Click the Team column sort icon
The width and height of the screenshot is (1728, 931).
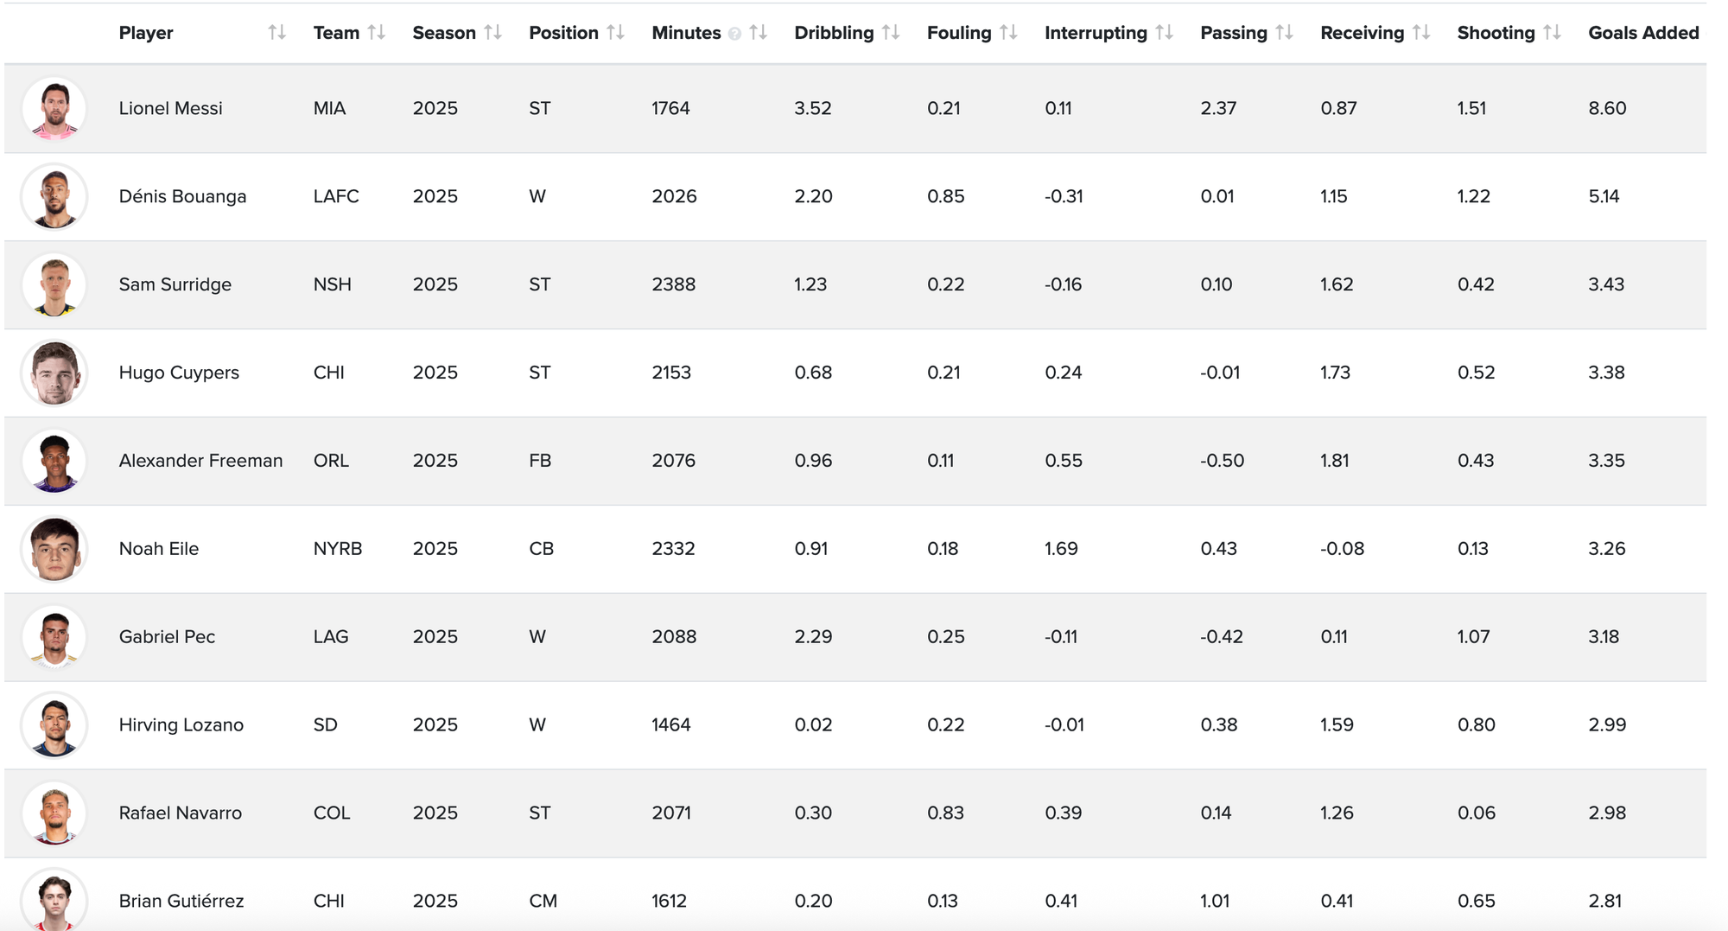(x=376, y=33)
